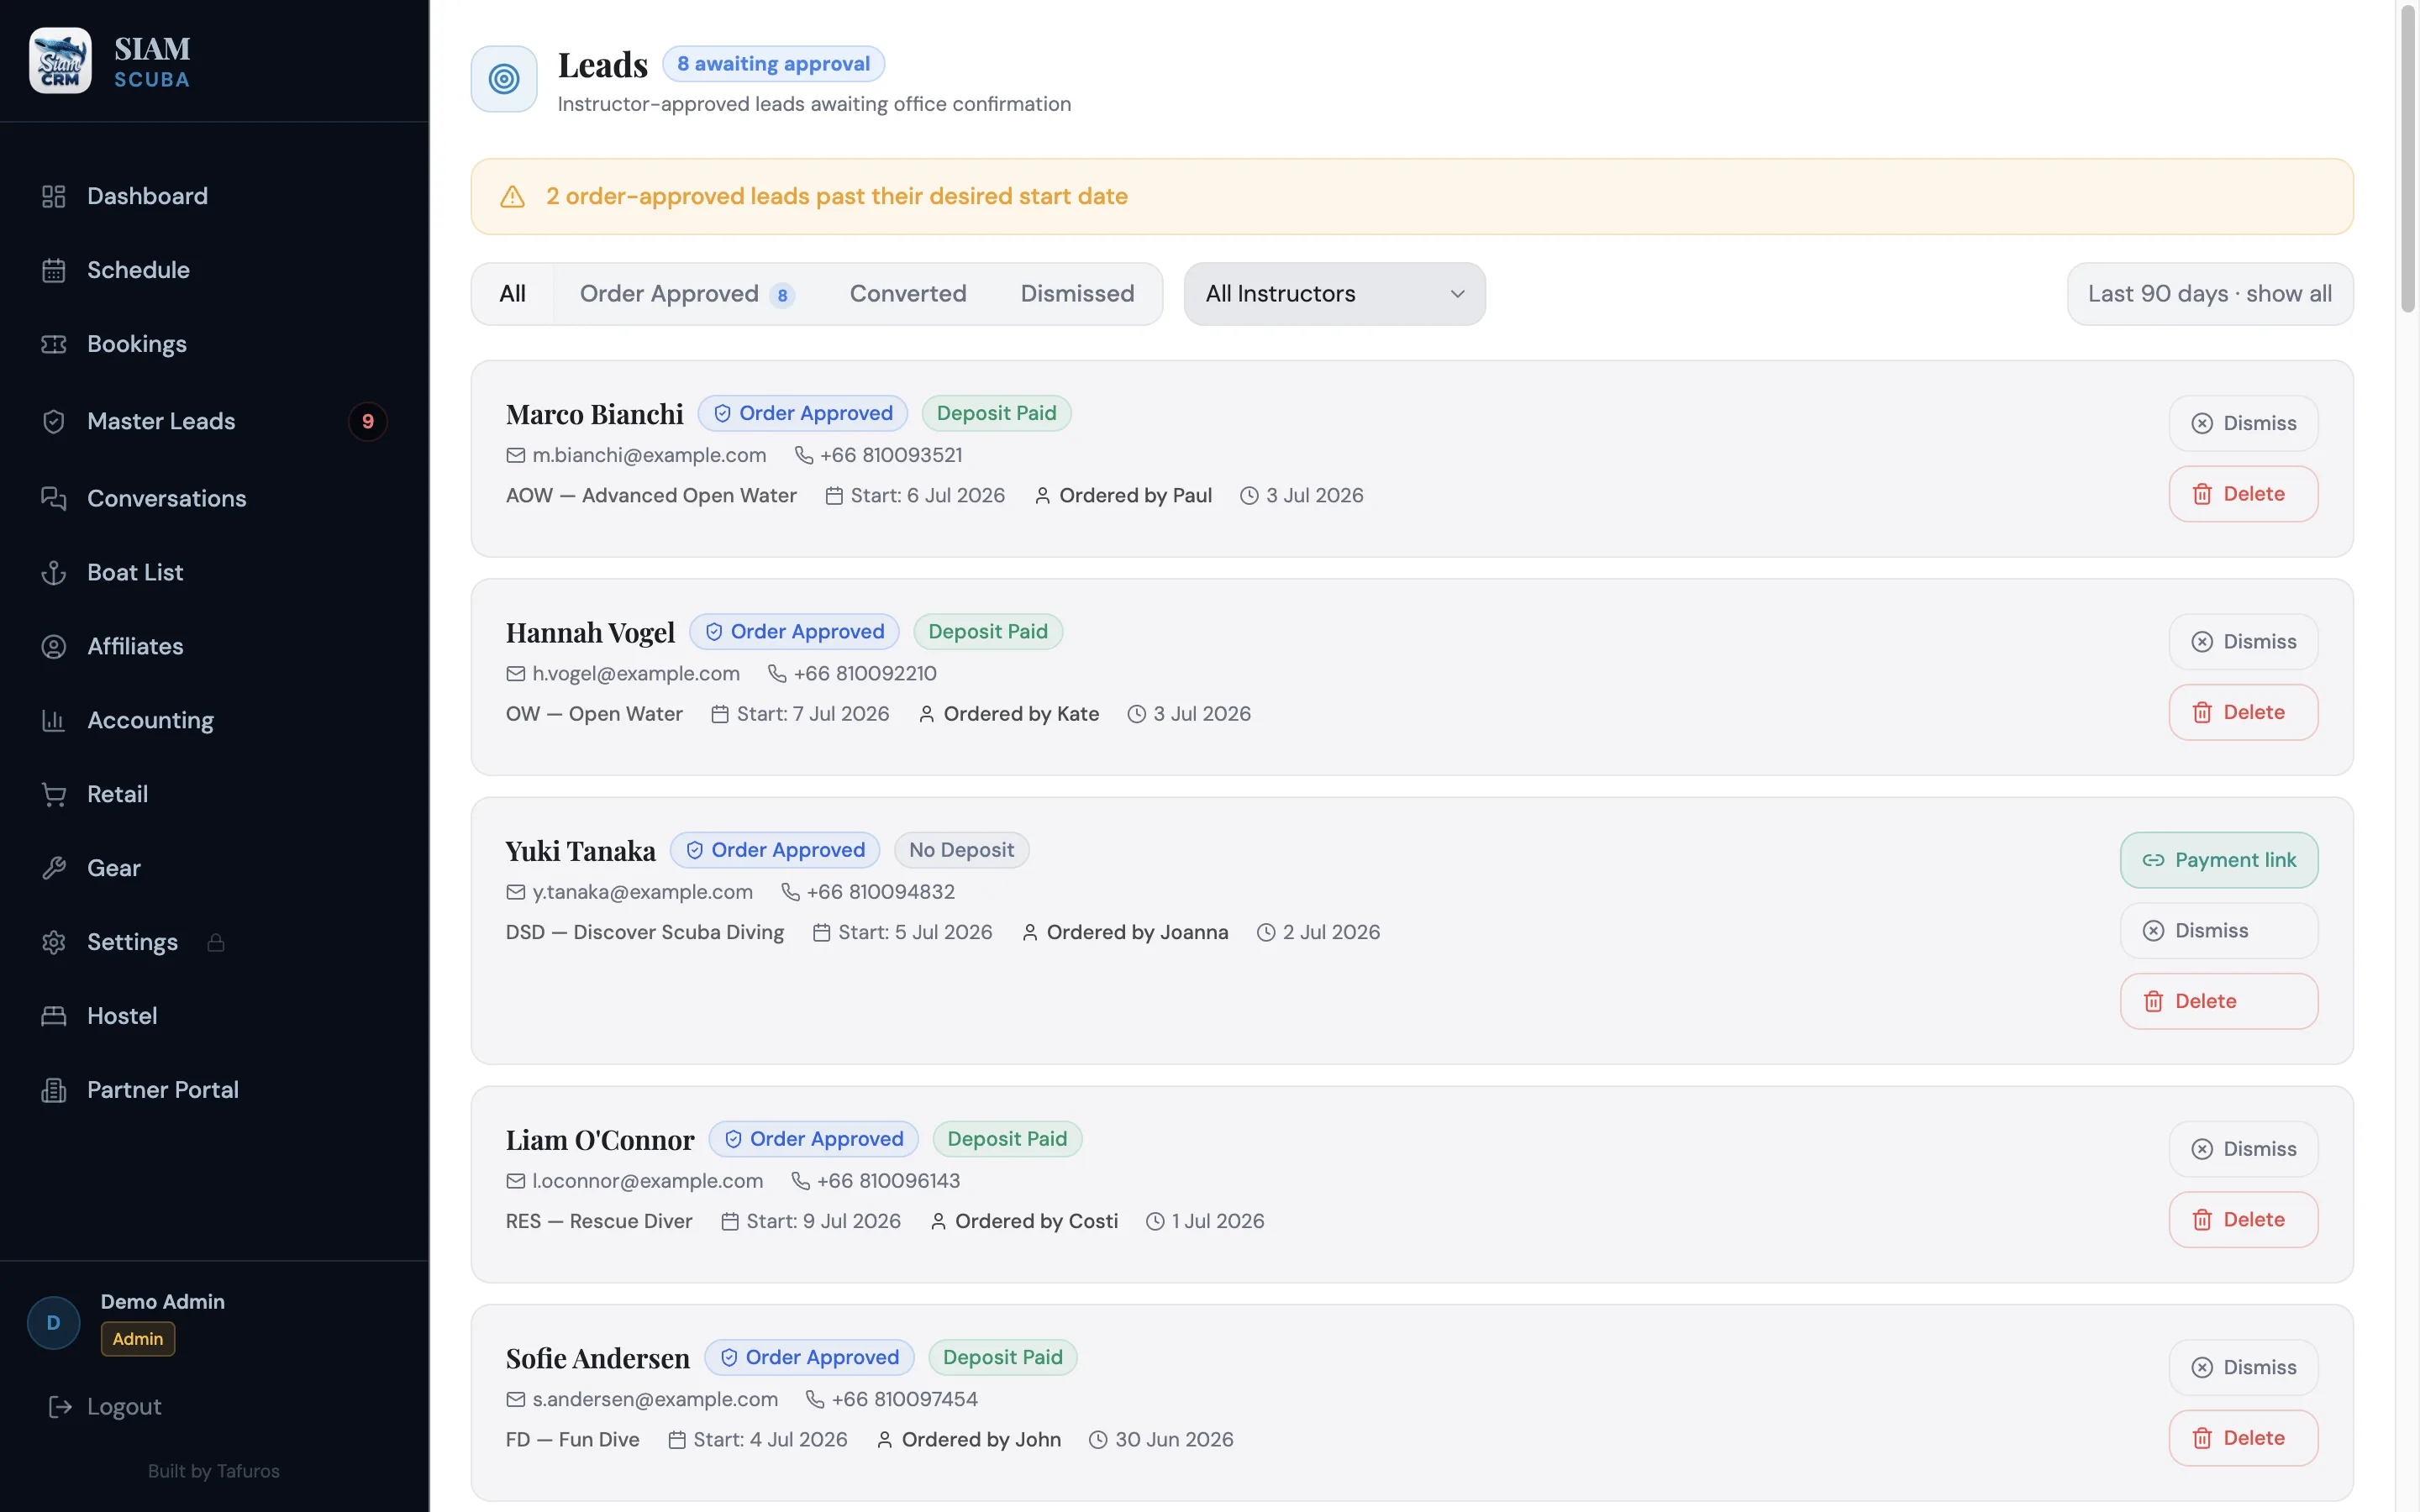Viewport: 2420px width, 1512px height.
Task: Delete the Hannah Vogel lead
Action: (2242, 712)
